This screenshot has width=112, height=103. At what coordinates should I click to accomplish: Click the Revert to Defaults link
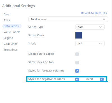pos(94,13)
